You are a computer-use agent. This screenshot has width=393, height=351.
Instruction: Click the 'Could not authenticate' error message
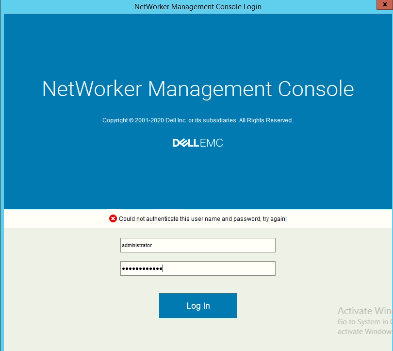pos(202,219)
